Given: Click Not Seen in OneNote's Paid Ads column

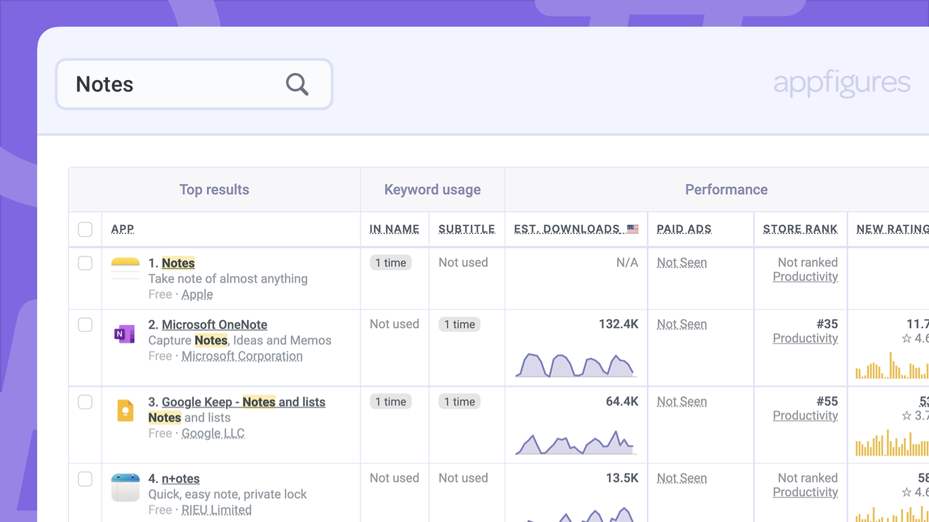Looking at the screenshot, I should click(682, 324).
